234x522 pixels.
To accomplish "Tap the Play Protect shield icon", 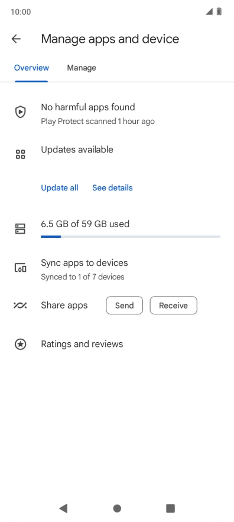I will click(21, 112).
